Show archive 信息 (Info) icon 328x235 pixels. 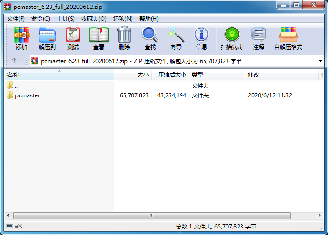(202, 38)
